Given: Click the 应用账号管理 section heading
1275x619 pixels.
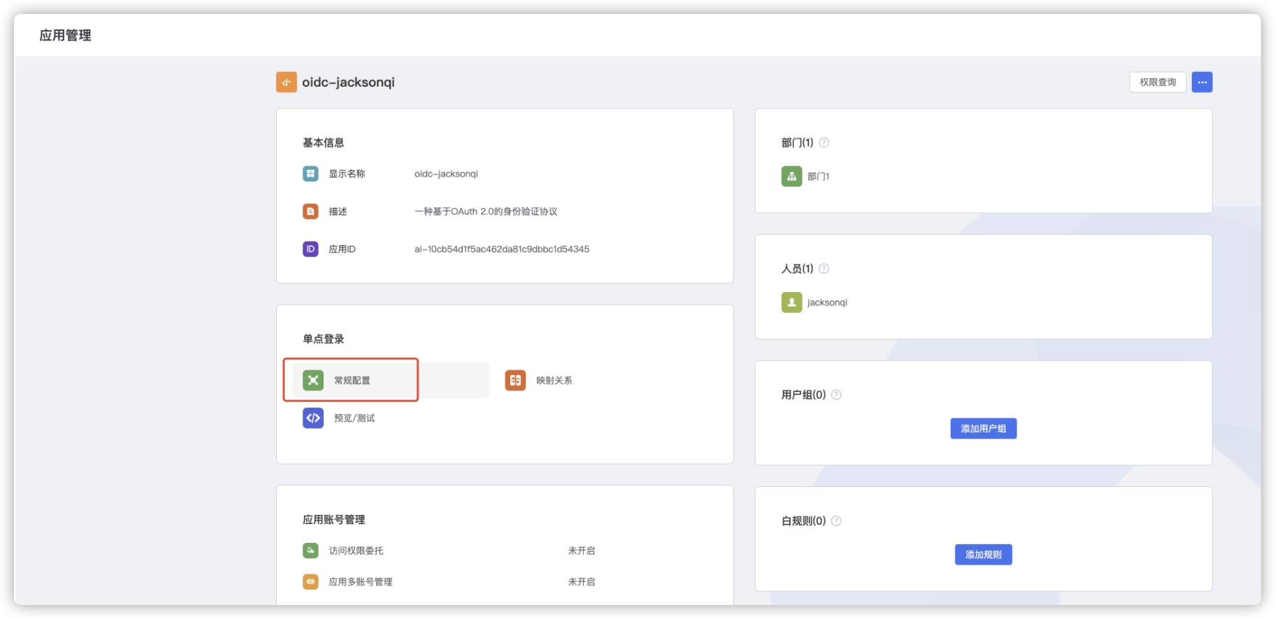Looking at the screenshot, I should (333, 520).
